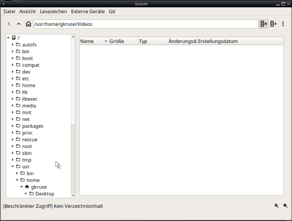This screenshot has height=221, width=292.
Task: Select the root folder
Action: tap(27, 146)
